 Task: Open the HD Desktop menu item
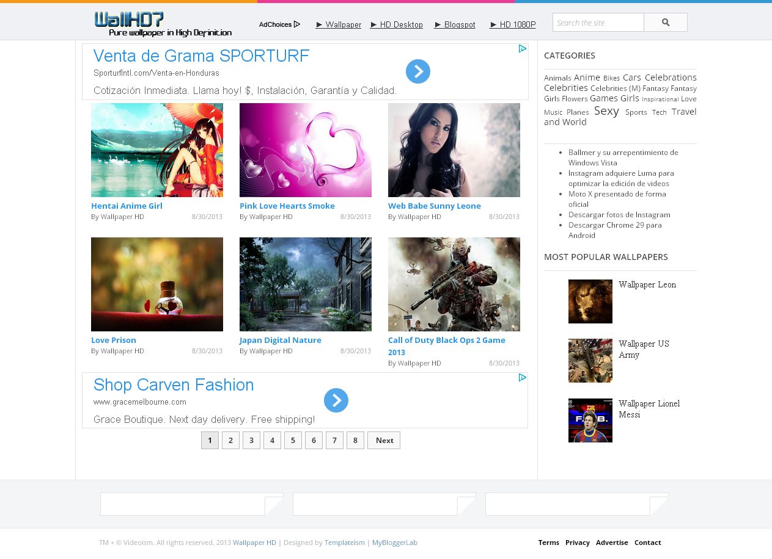point(397,24)
